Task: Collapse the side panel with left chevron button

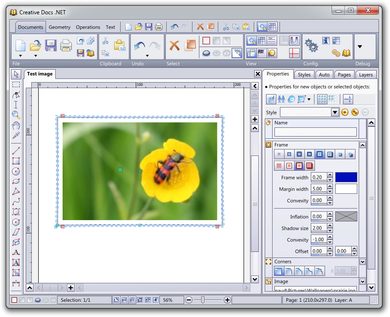Action: click(x=255, y=86)
